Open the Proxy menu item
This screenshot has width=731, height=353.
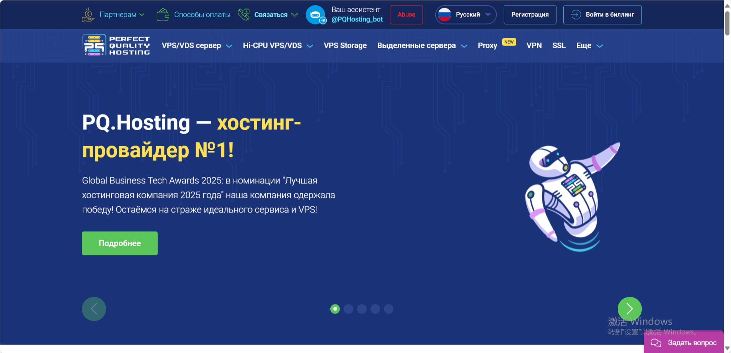click(487, 46)
